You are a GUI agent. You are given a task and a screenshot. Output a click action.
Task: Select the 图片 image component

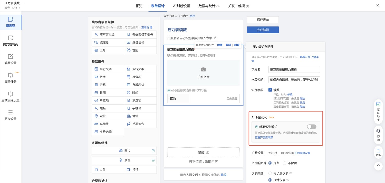pos(124,151)
